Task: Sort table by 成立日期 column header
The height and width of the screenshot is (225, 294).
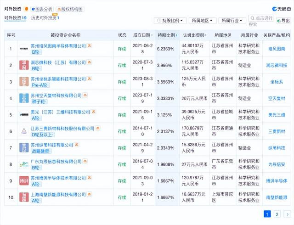Action: point(143,35)
